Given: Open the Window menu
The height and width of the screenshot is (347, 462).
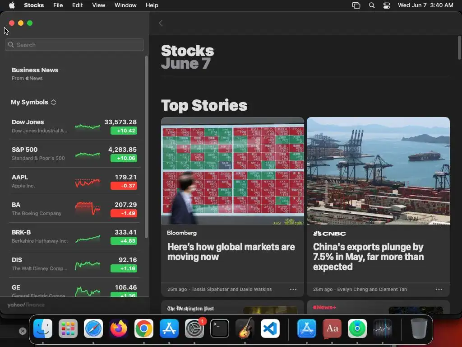Looking at the screenshot, I should click(125, 5).
